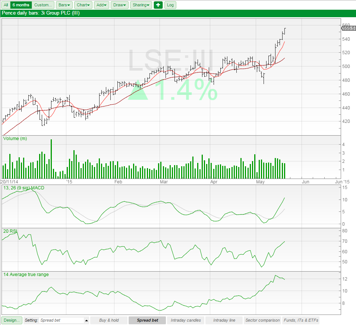The image size is (356, 325).
Task: Click the May axis label
Action: [x=260, y=182]
